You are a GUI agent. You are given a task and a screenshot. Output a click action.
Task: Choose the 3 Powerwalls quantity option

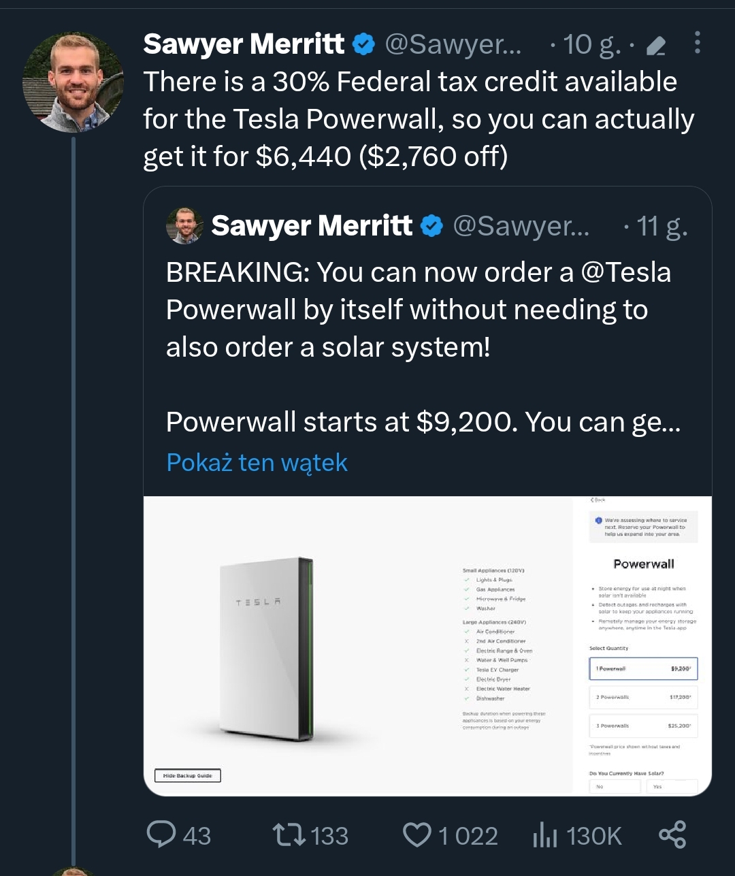[643, 726]
